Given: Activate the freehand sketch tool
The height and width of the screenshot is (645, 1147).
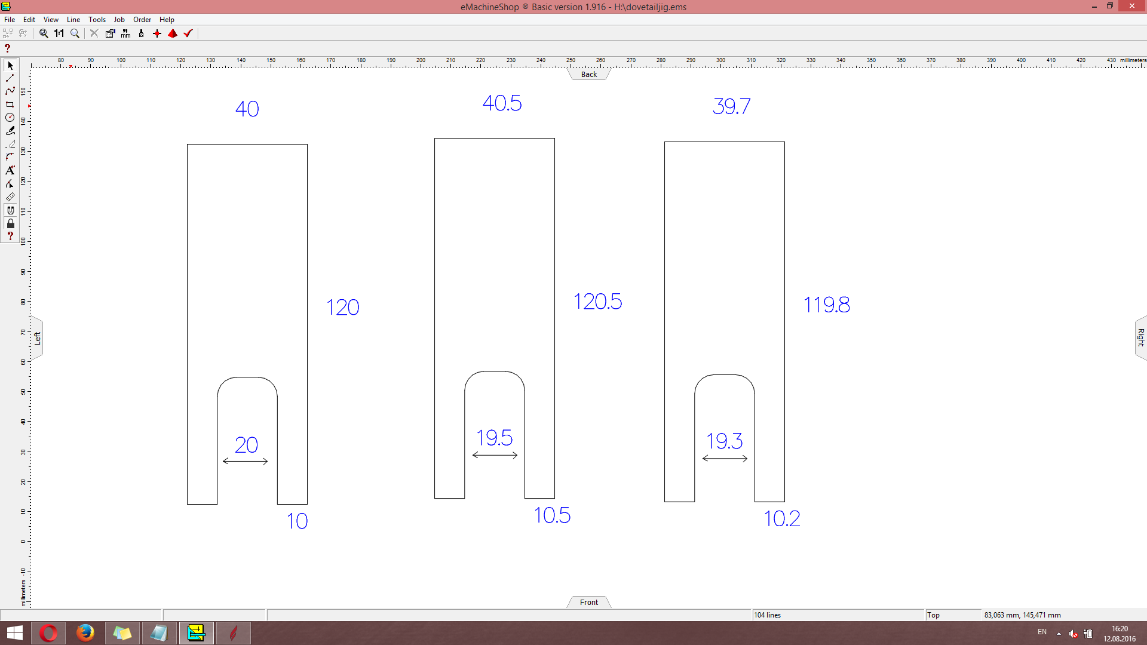Looking at the screenshot, I should click(x=10, y=131).
